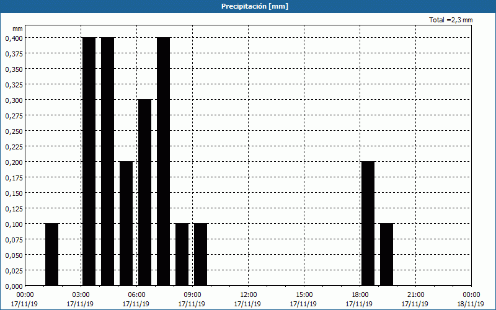This screenshot has width=496, height=310.
Task: Click the chart title 'Precipitación [mm]'
Action: pyautogui.click(x=255, y=6)
